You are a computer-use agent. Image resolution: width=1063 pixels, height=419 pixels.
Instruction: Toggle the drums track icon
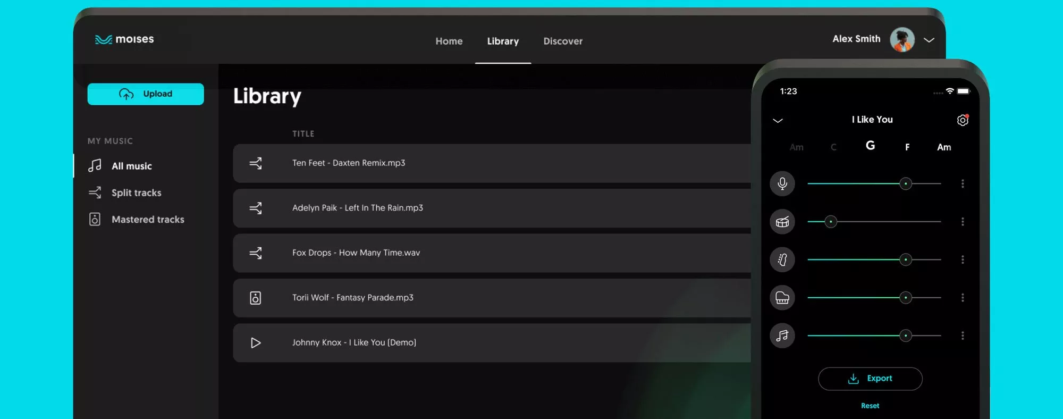pos(782,222)
